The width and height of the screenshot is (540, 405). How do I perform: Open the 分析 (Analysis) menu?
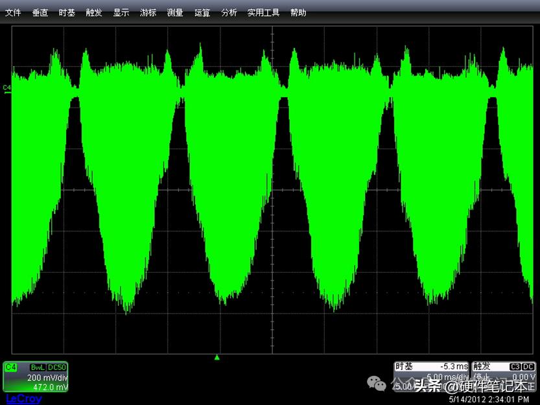[229, 12]
